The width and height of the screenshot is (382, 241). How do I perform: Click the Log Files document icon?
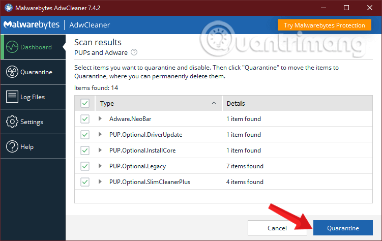(x=12, y=97)
